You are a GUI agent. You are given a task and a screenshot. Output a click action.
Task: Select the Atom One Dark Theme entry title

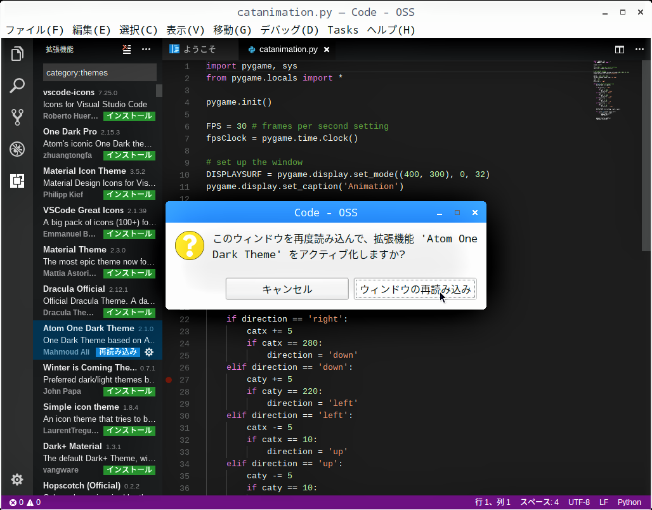click(89, 329)
